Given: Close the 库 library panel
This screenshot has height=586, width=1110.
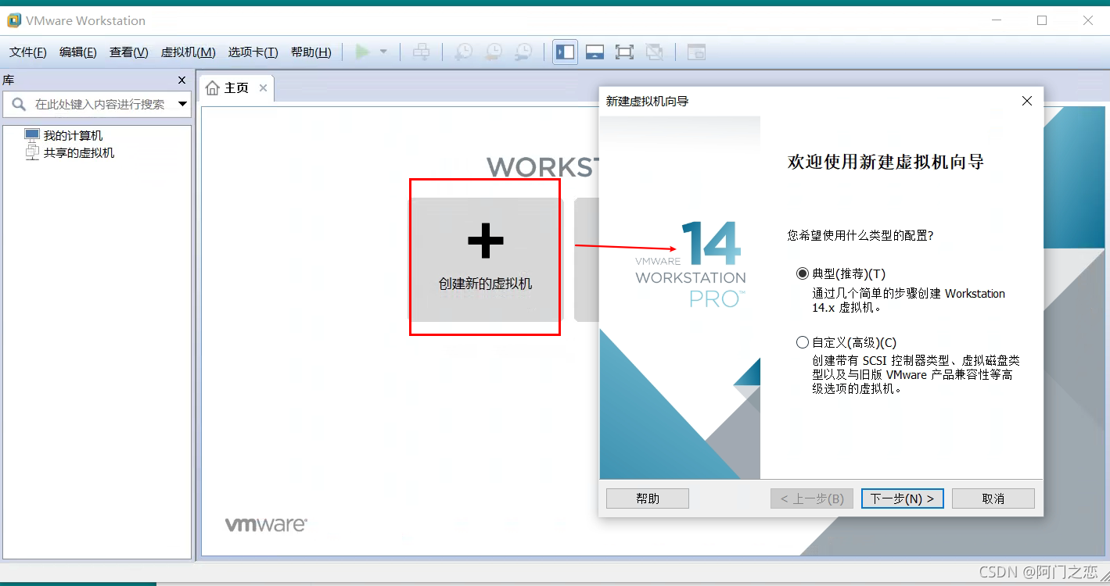Looking at the screenshot, I should 182,80.
